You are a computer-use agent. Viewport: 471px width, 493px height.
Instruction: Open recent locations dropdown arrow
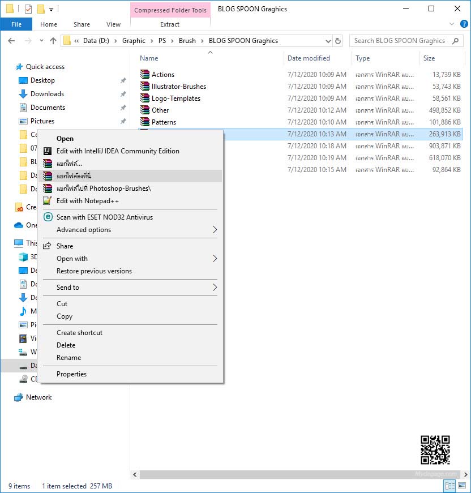pos(41,41)
